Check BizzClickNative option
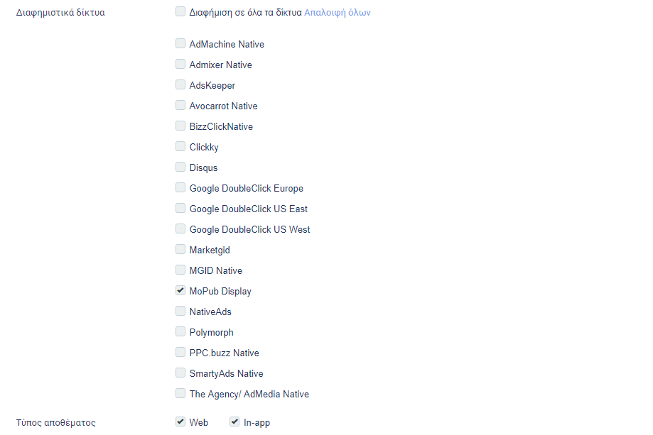 [x=180, y=126]
